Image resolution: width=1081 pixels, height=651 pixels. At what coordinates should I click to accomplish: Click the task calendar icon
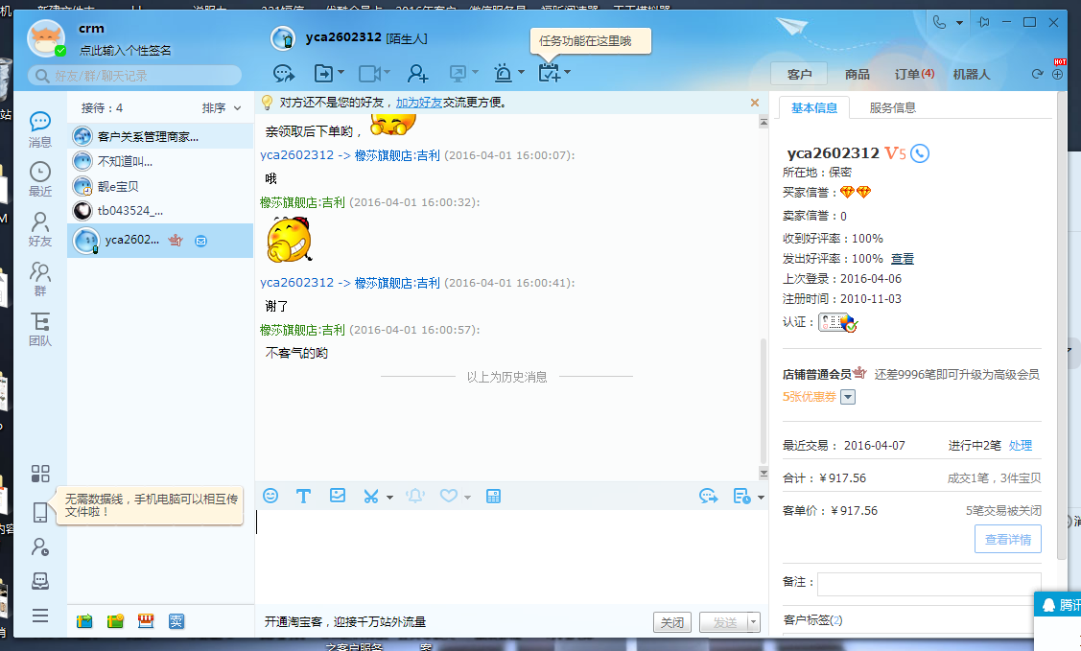point(550,72)
